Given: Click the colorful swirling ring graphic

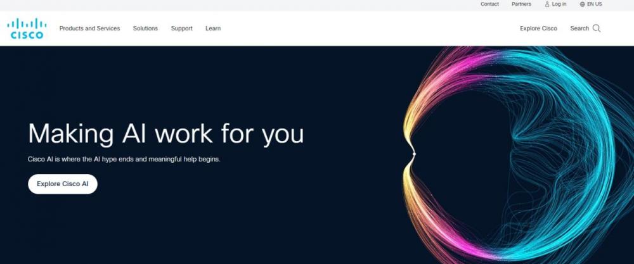Looking at the screenshot, I should tap(514, 155).
